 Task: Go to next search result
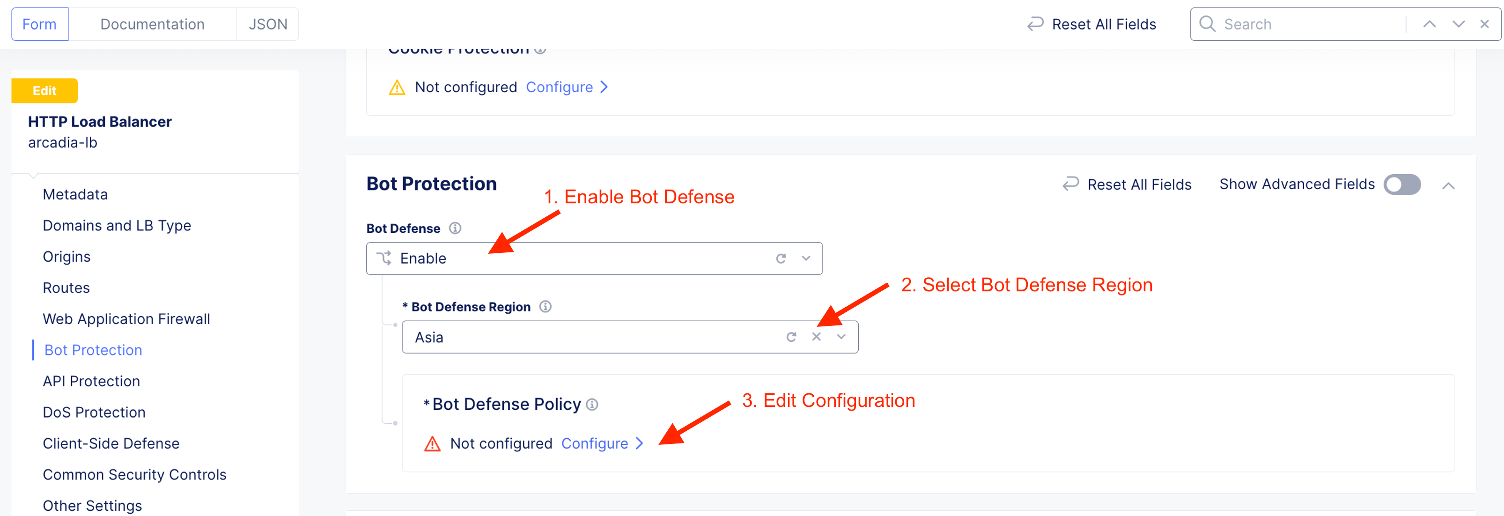coord(1459,24)
